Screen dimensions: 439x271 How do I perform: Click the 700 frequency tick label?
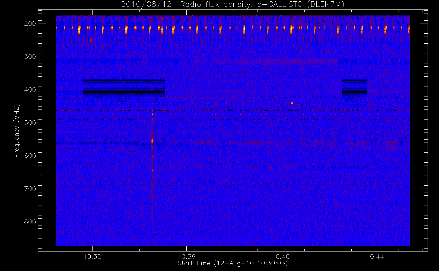coord(30,189)
